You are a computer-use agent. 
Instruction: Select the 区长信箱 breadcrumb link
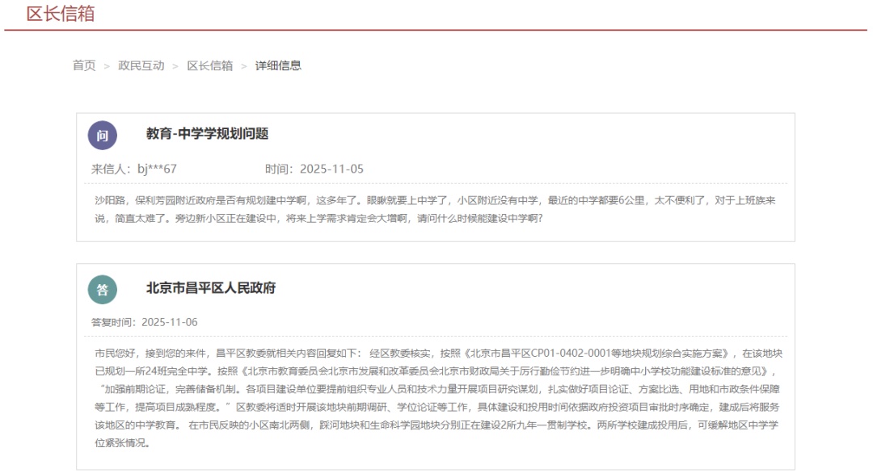pos(210,65)
